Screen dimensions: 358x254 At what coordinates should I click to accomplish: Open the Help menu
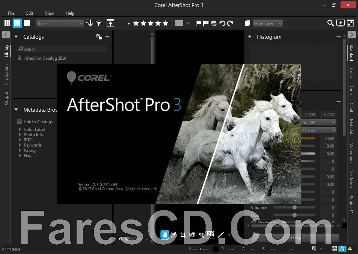70,13
